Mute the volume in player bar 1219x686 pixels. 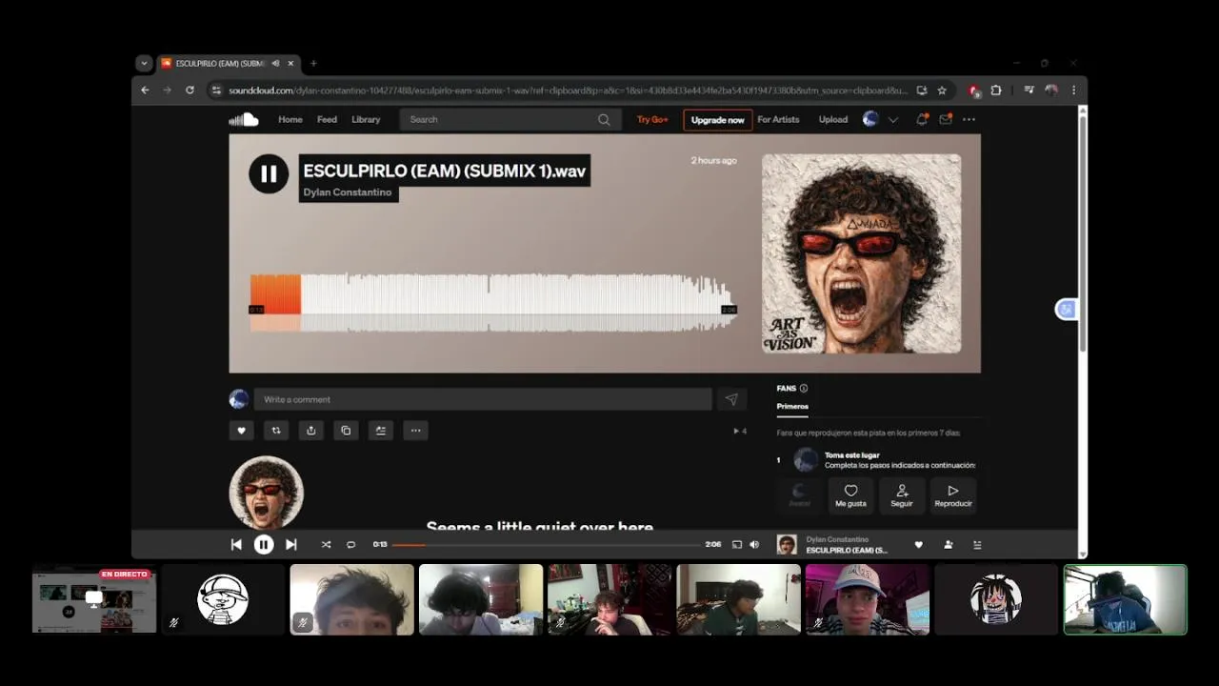[x=754, y=545]
